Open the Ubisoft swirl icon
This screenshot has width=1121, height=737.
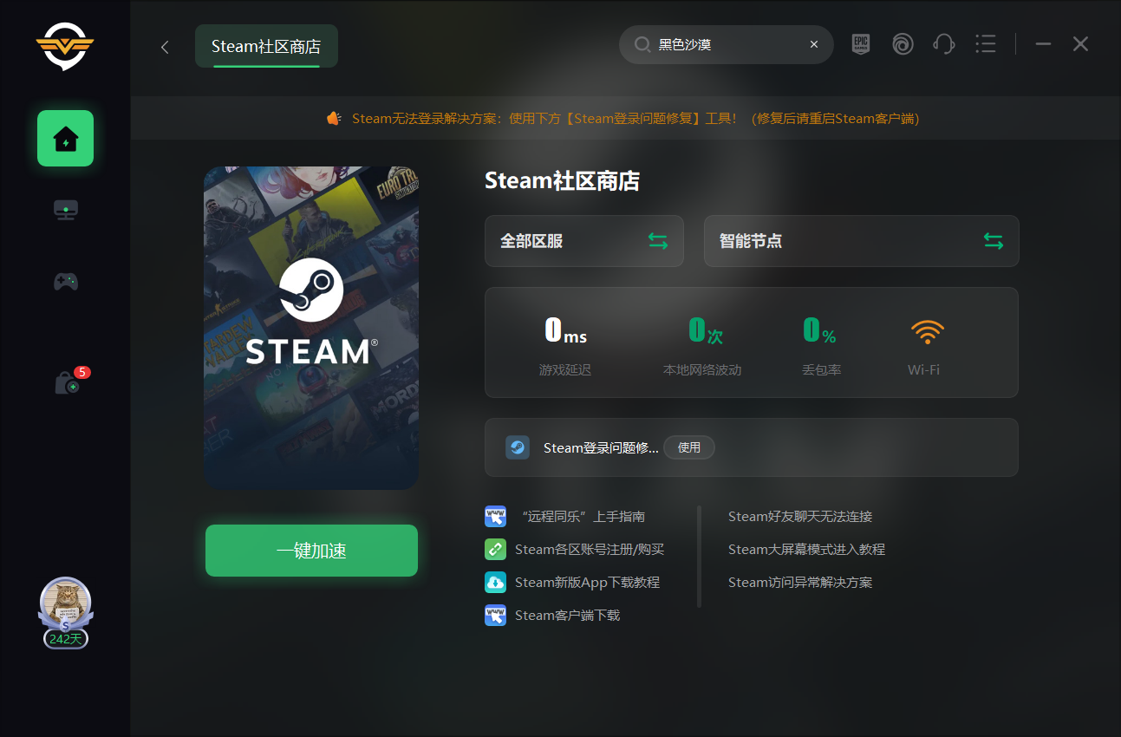903,44
